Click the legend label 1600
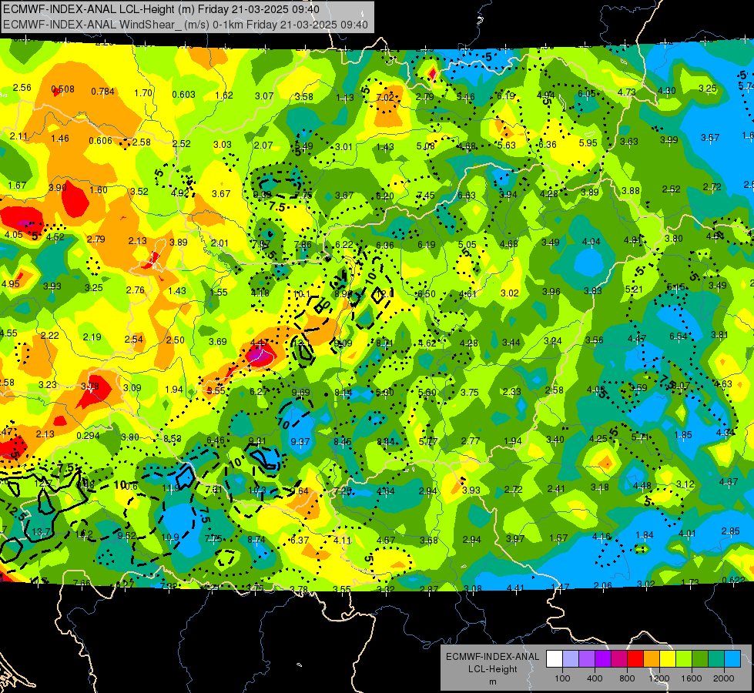This screenshot has width=754, height=693. (692, 678)
